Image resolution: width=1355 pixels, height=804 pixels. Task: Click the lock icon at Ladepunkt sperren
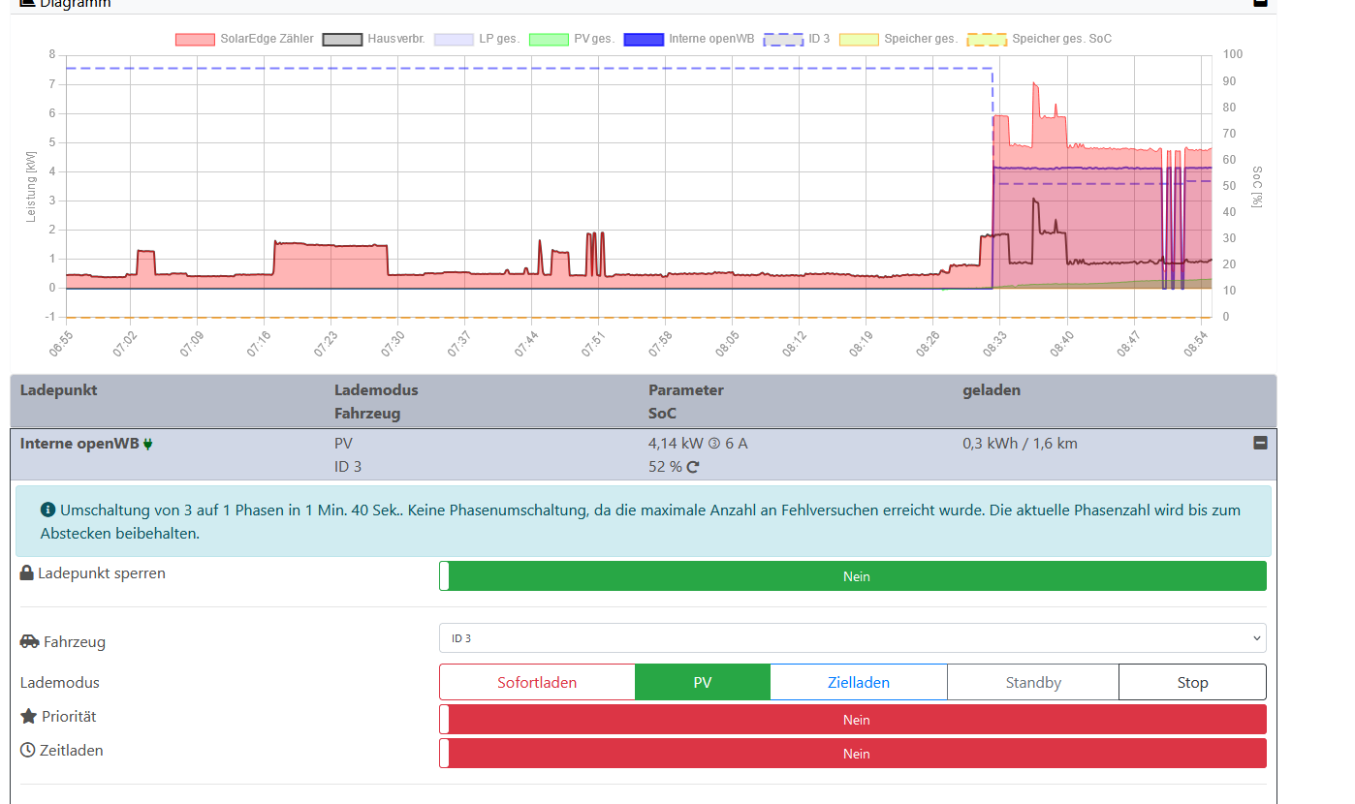pos(27,572)
